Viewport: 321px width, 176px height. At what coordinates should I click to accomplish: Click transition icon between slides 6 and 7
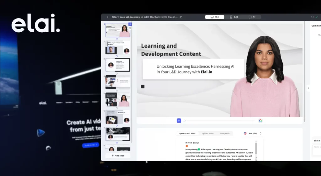click(117, 125)
